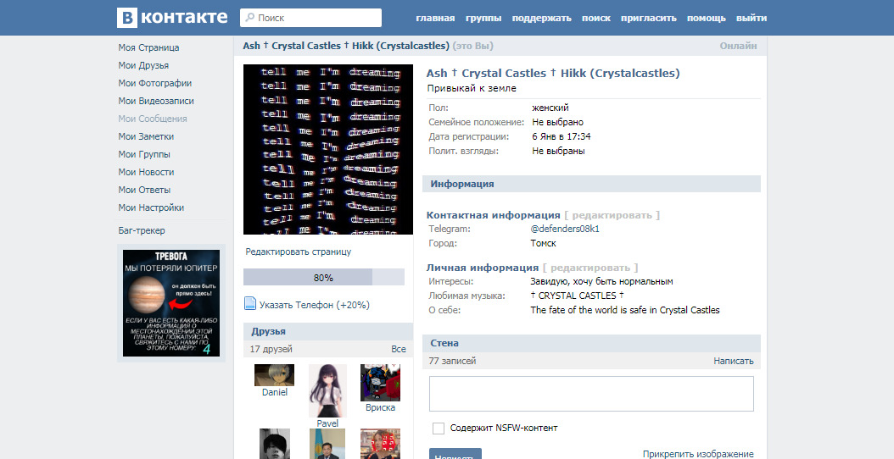894x459 pixels.
Task: Open группы in top navigation
Action: click(x=483, y=19)
